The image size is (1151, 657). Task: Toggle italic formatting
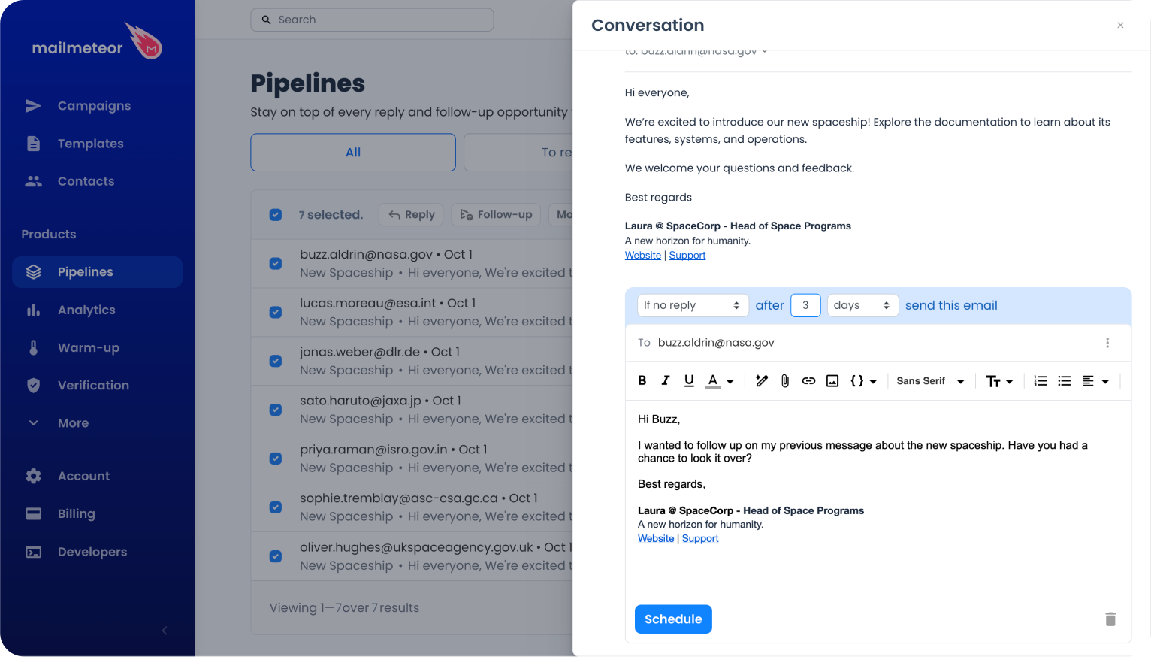666,381
